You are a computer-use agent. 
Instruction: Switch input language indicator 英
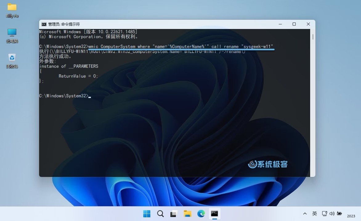[x=314, y=214]
